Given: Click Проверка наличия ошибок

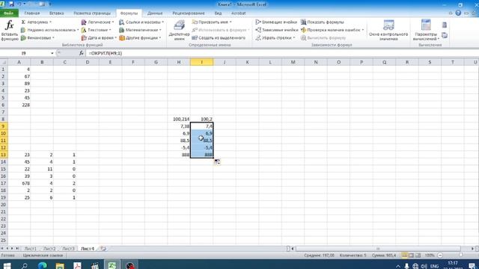Looking at the screenshot, I should tap(332, 30).
